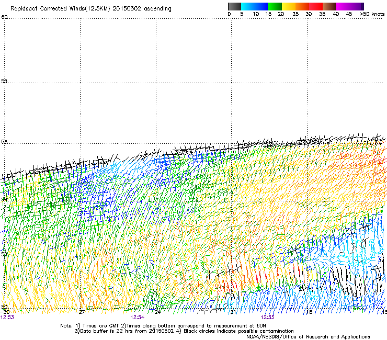Viewport: 387px width, 340px height.
Task: Click the latitude label 60
Action: (x=4, y=17)
